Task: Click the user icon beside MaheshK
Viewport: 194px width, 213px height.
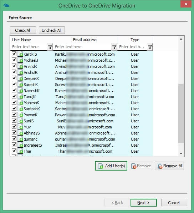Action: coord(20,103)
